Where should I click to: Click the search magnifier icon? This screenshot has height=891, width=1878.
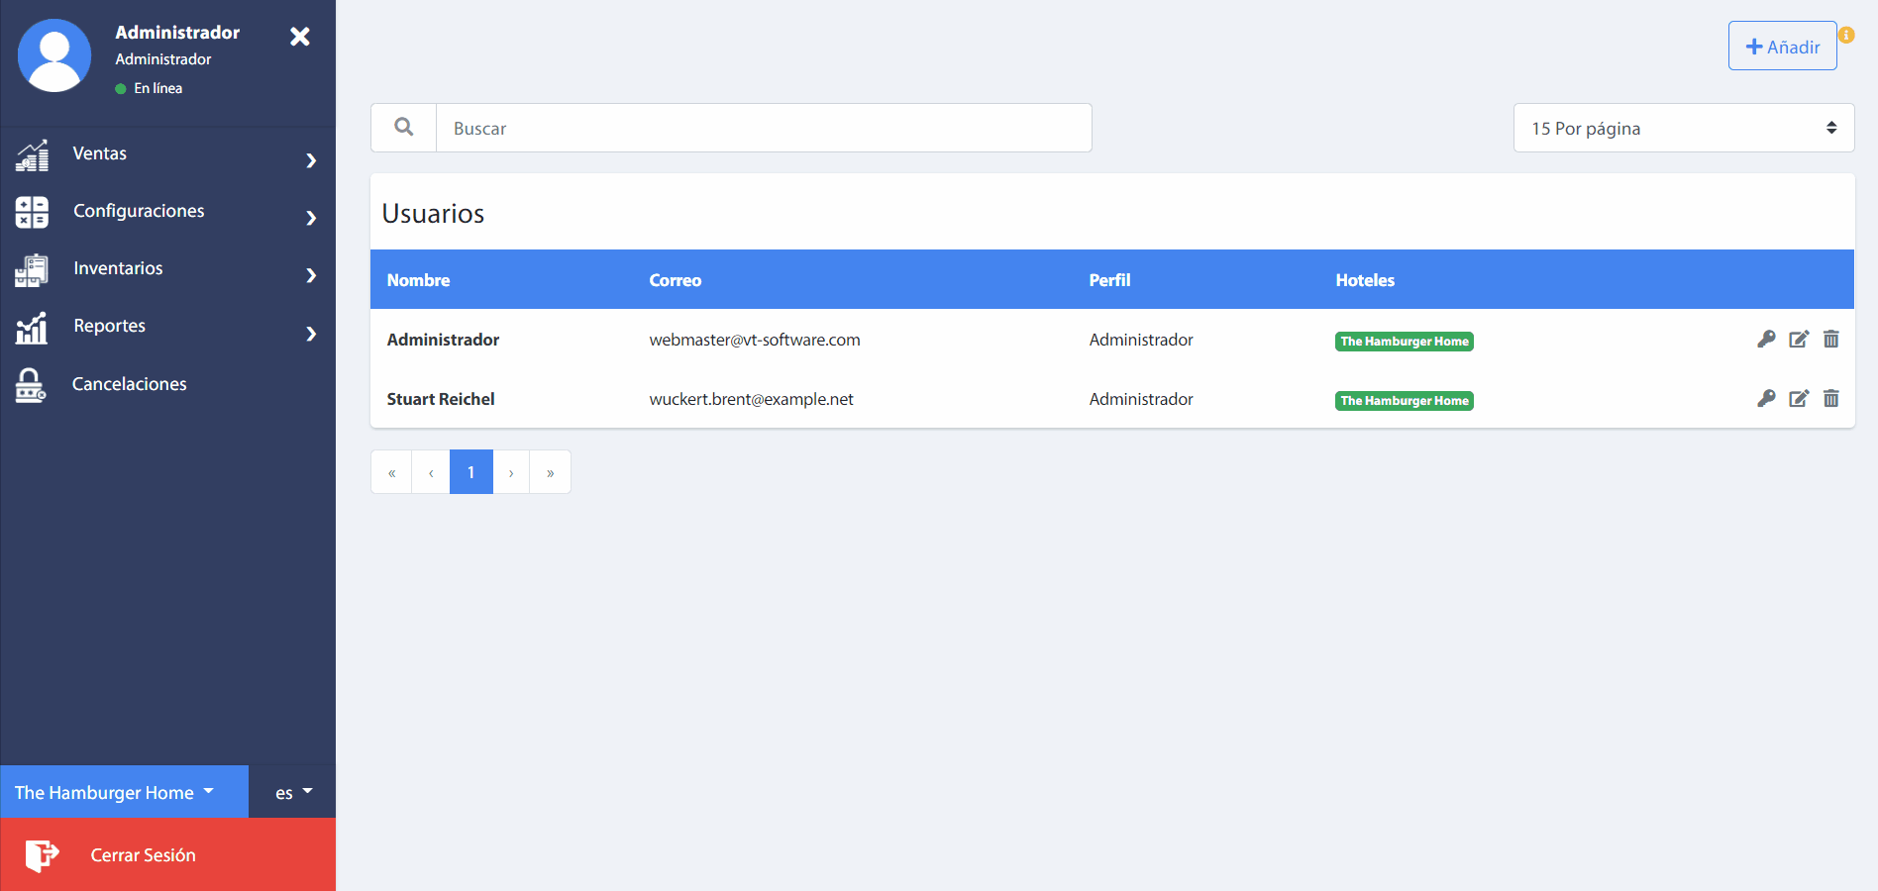404,128
